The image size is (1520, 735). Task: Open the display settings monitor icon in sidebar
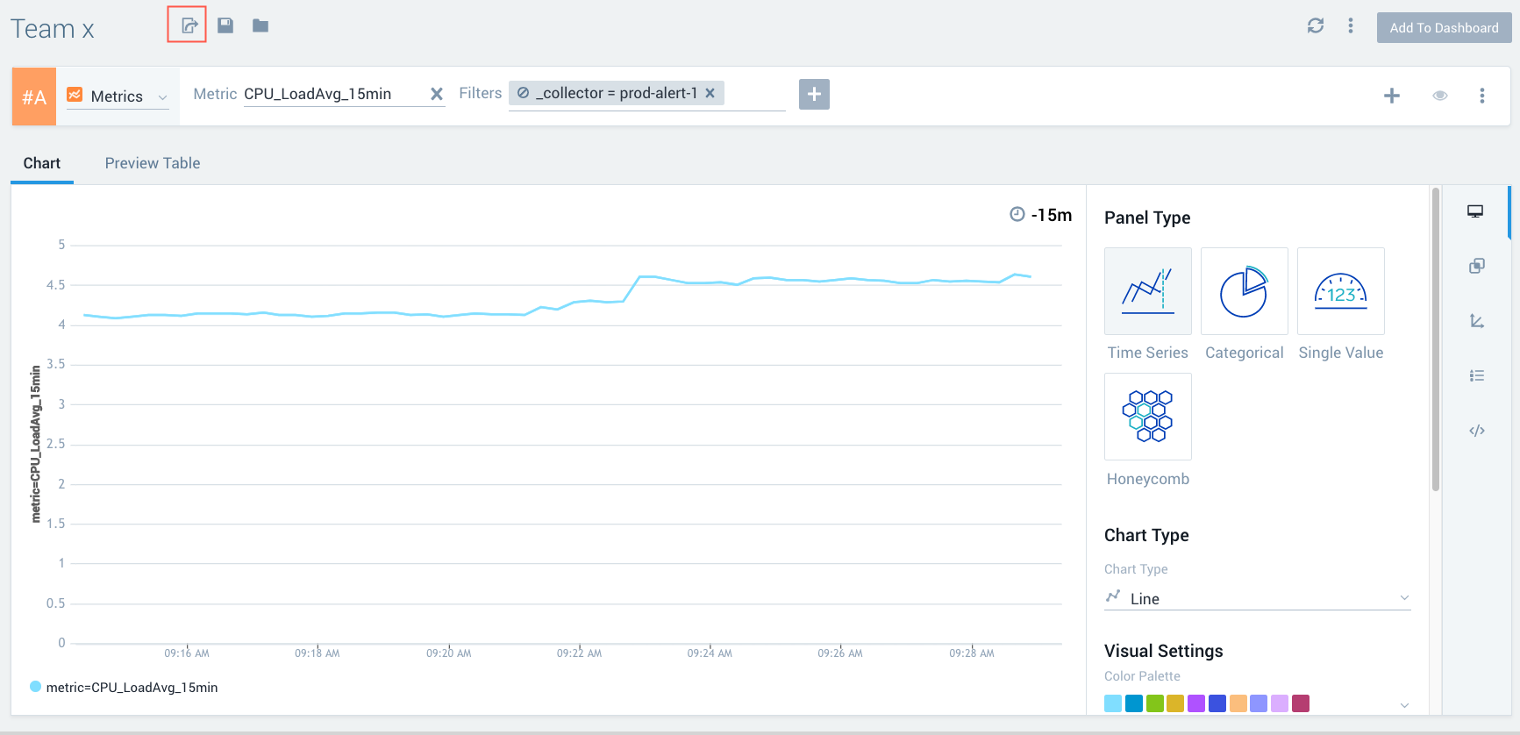[1475, 211]
